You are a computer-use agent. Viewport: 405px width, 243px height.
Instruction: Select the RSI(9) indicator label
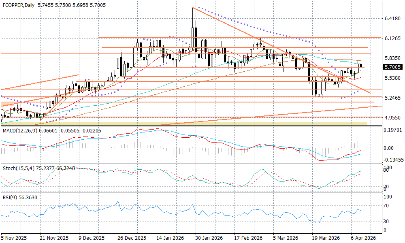[x=10, y=198]
